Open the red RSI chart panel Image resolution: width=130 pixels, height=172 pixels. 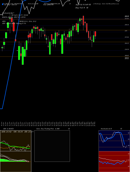pyautogui.click(x=114, y=162)
